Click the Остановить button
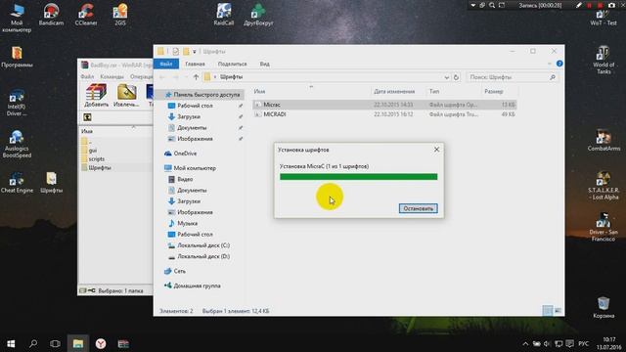The width and height of the screenshot is (626, 352). (418, 208)
